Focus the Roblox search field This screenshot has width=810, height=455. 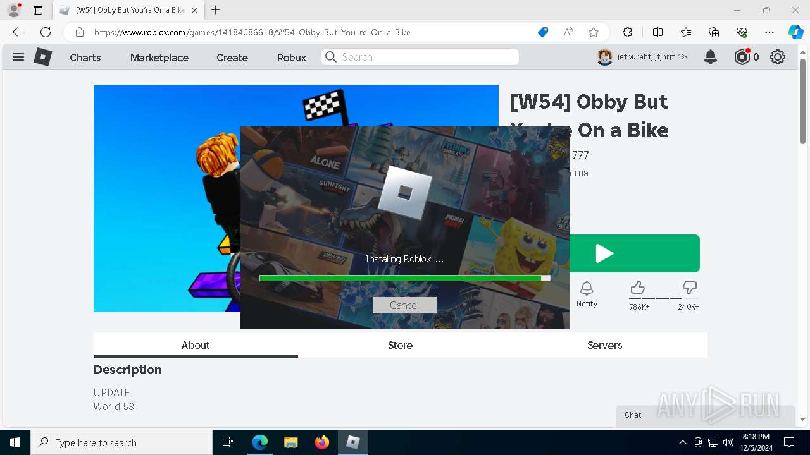(x=420, y=57)
